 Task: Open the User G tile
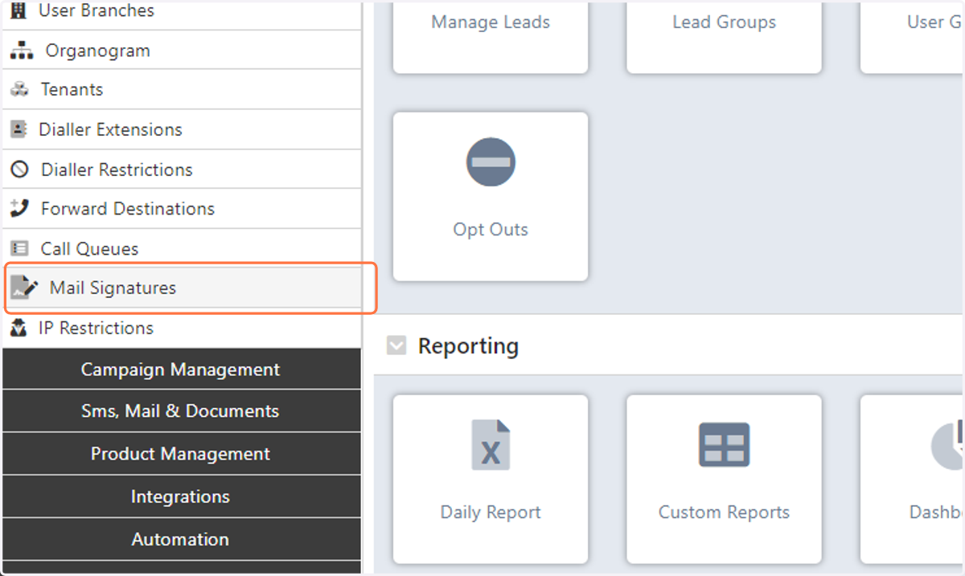coord(913,36)
